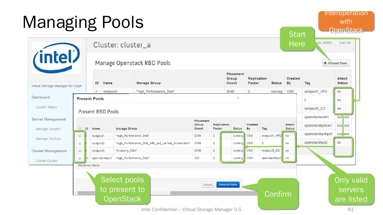This screenshot has width=383, height=215.
Task: Sort the main page table by the Tag column
Action: (x=307, y=83)
